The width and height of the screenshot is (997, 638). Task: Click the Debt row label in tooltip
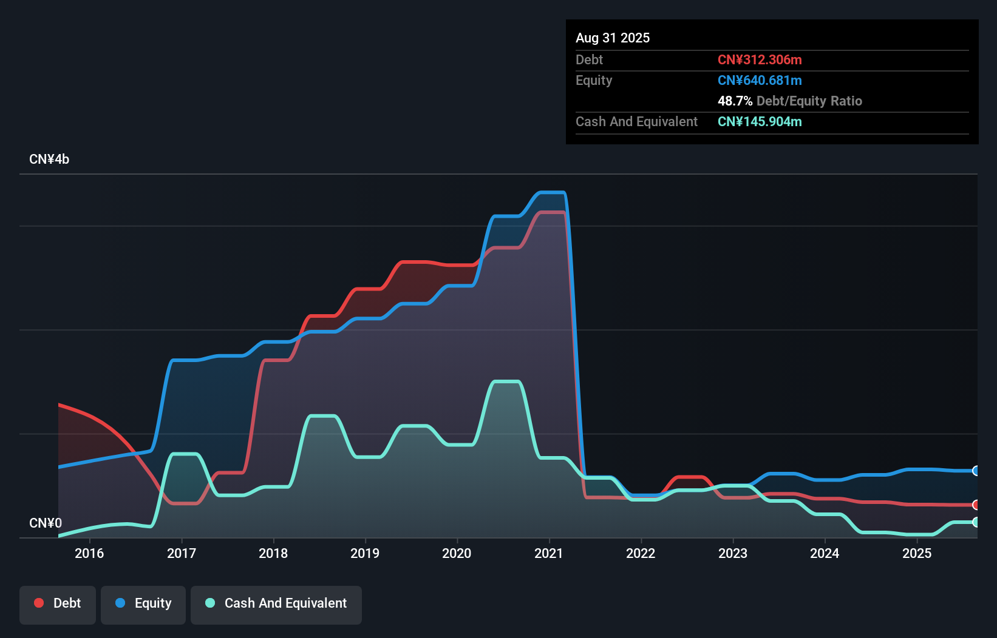click(589, 59)
